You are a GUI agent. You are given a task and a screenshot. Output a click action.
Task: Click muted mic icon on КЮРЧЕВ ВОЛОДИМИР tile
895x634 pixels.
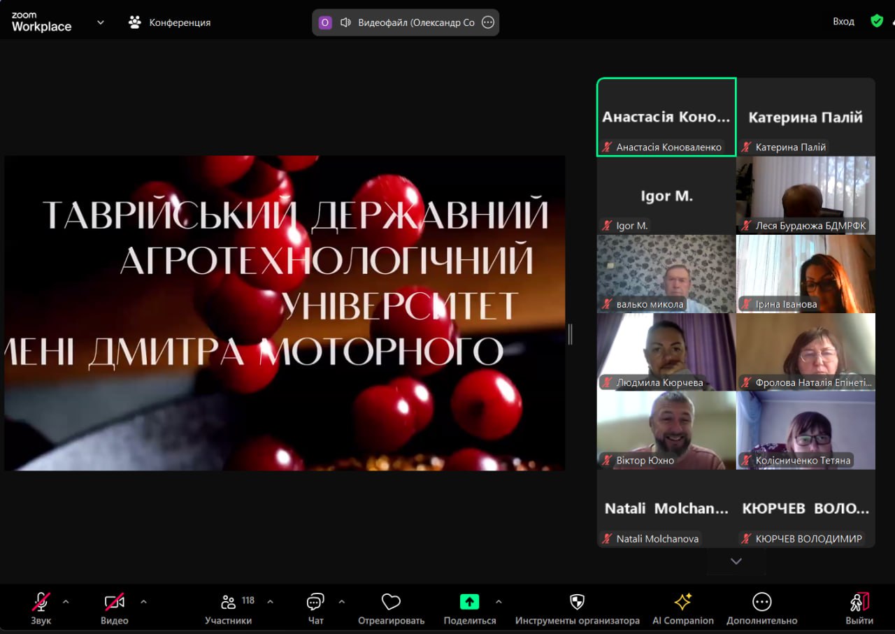pos(747,539)
